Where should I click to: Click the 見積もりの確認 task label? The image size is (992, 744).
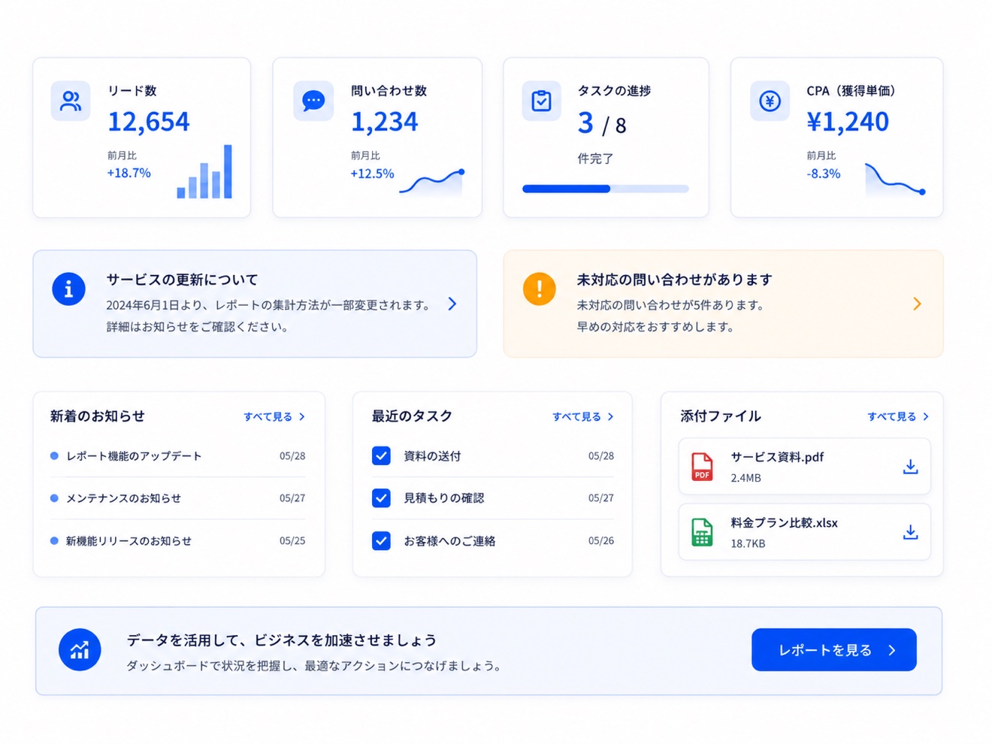pos(444,498)
